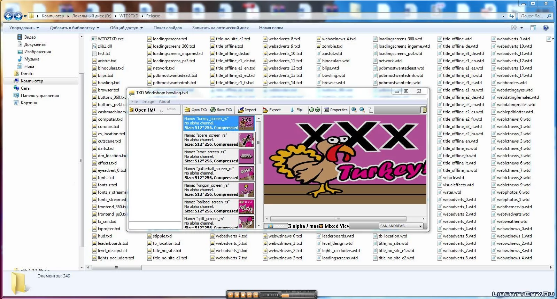Move texture down with green down arrow
This screenshot has width=557, height=299.
[x=317, y=110]
